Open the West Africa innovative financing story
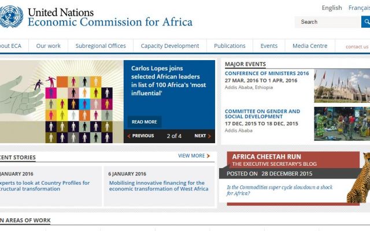Viewport: 370px width, 231px height. pos(158,186)
